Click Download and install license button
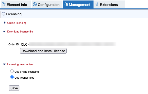This screenshot has height=94, width=148. click(43, 51)
